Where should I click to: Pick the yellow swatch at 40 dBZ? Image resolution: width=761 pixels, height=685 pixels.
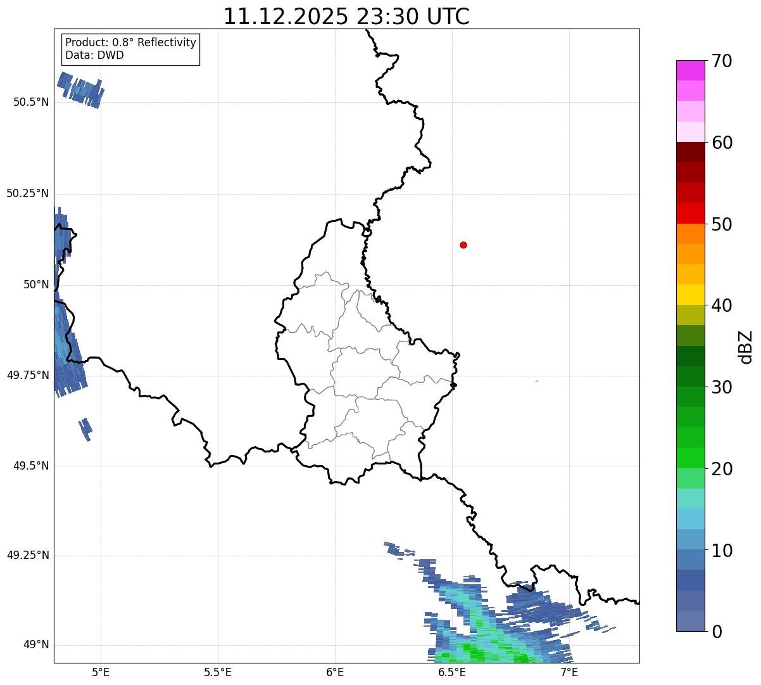coord(690,295)
